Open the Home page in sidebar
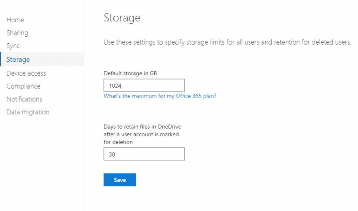This screenshot has height=211, width=358. coord(15,20)
